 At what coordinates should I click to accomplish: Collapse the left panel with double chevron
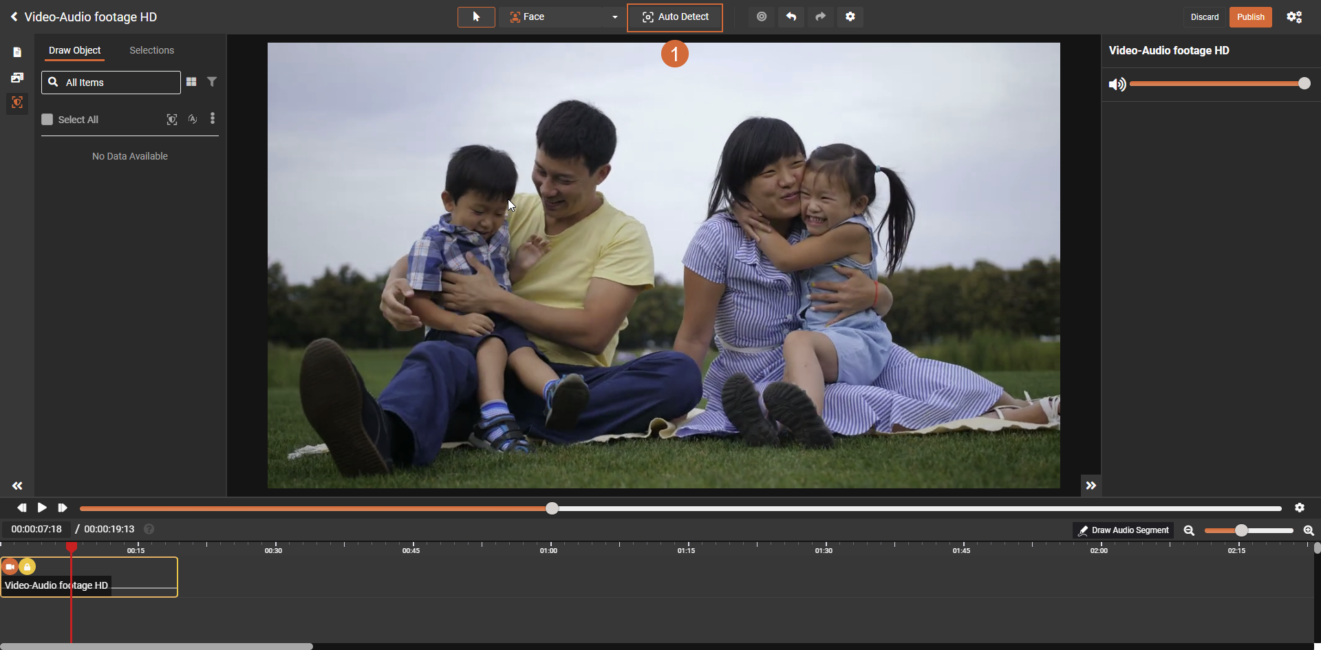(x=17, y=486)
